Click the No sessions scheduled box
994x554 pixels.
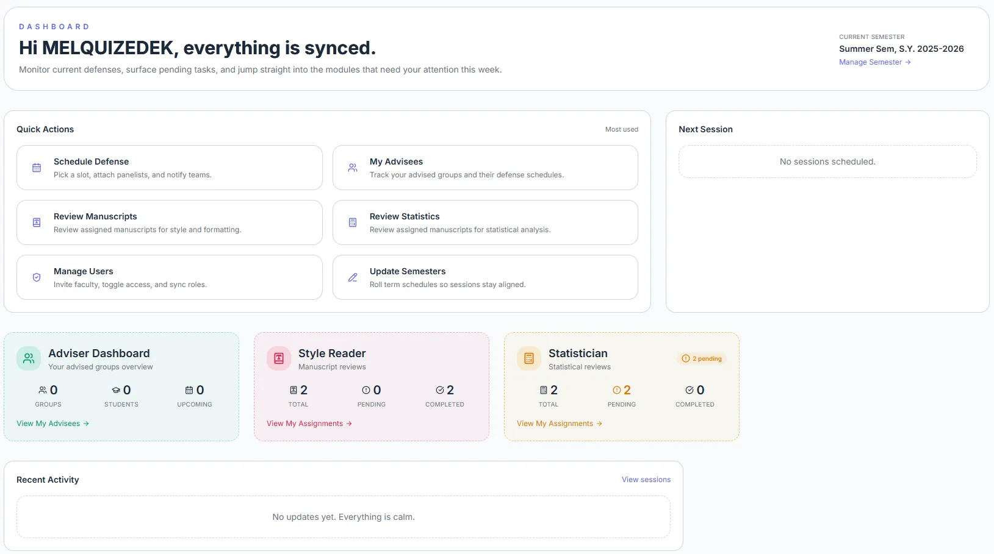(827, 162)
